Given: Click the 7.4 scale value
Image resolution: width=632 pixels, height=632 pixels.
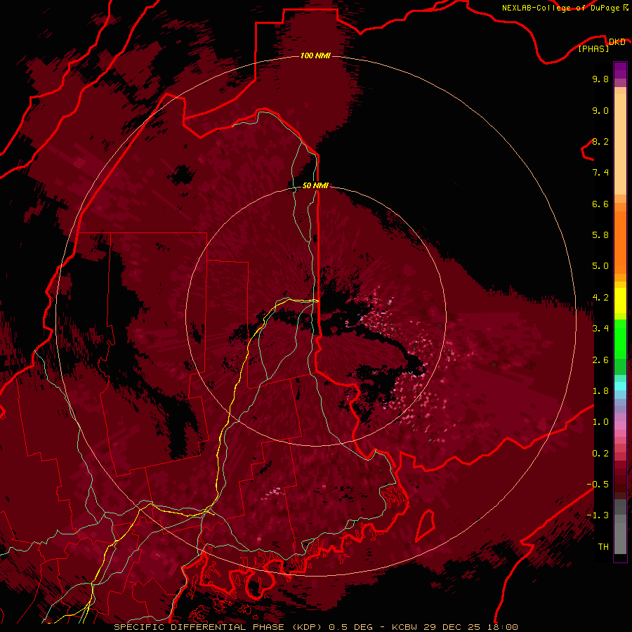Looking at the screenshot, I should [600, 173].
